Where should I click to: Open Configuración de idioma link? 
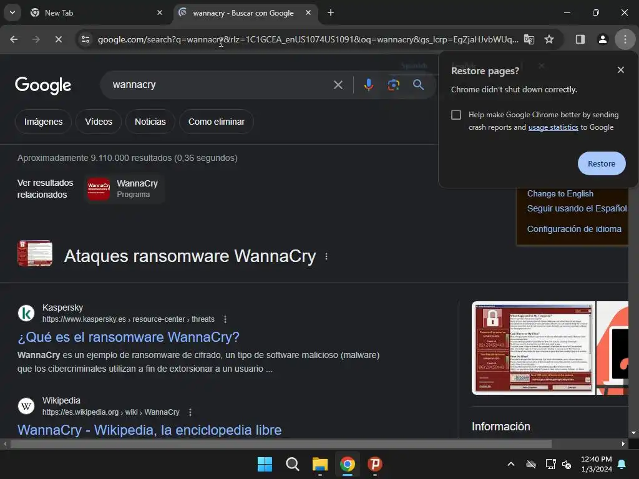click(x=574, y=229)
